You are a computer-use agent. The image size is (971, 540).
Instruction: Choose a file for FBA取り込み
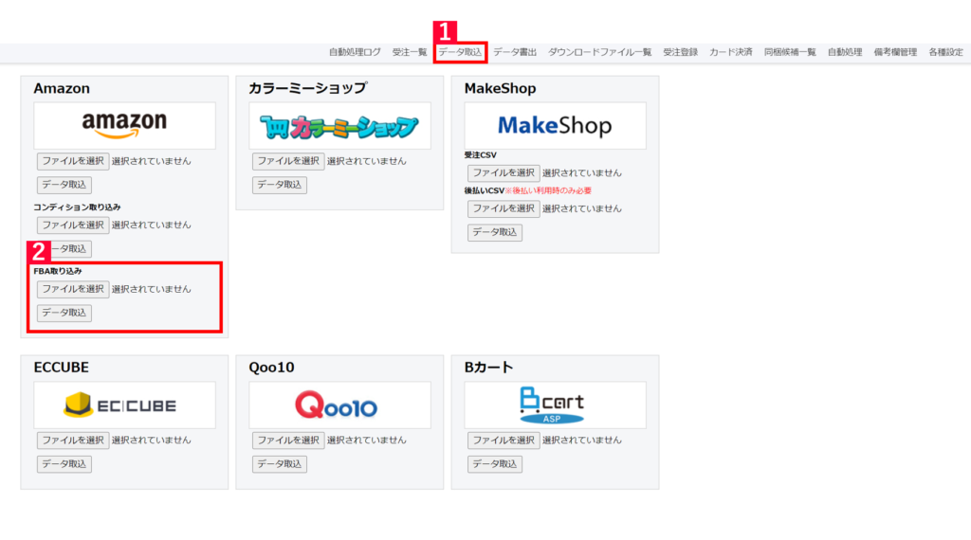[73, 290]
